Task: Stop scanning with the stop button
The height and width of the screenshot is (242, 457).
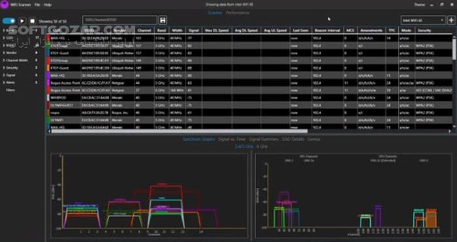Action: (33, 21)
